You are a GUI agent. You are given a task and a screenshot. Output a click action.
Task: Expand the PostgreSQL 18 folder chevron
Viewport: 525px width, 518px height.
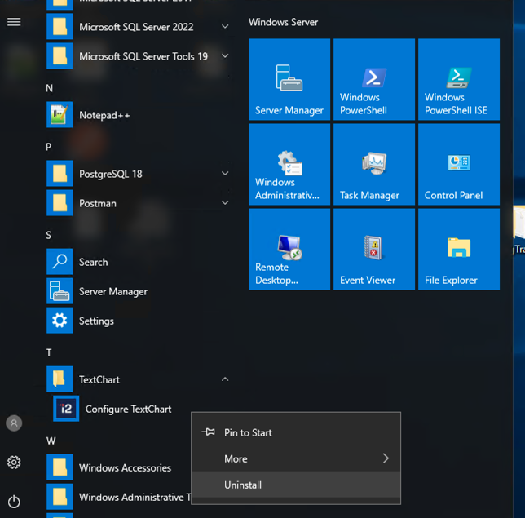tap(225, 174)
